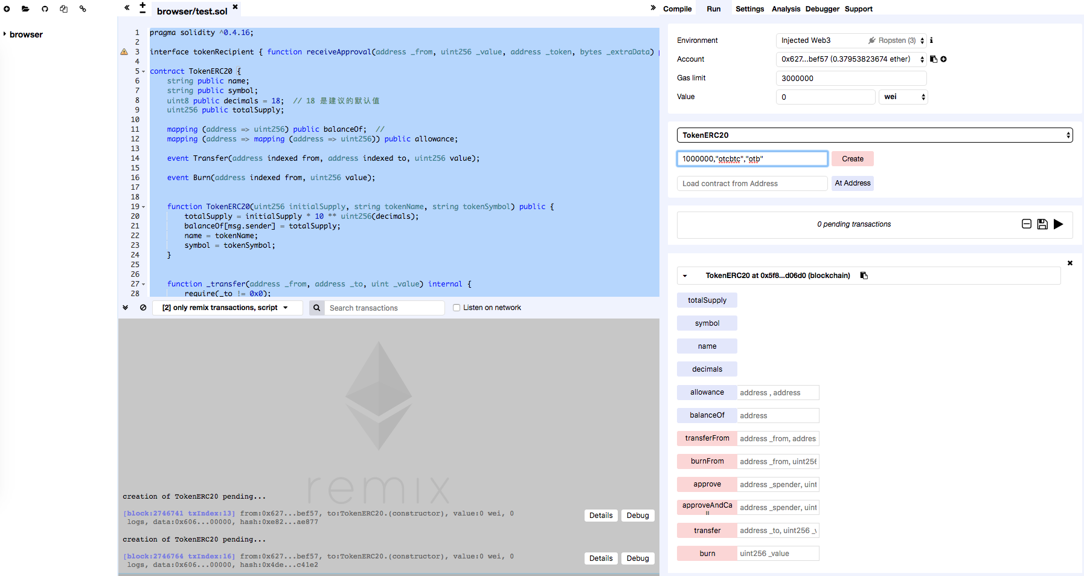Click the open folder icon in the file explorer
Viewport: 1084px width, 576px height.
25,9
